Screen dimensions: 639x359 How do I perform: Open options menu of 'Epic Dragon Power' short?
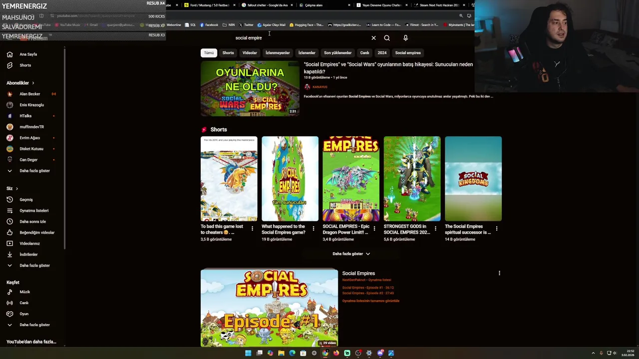374,228
